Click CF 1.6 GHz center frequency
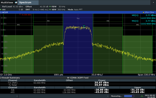The image size is (156, 98). (x=6, y=75)
